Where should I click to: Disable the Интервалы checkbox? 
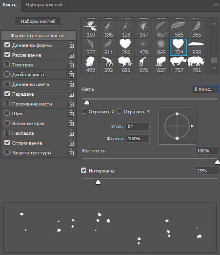pyautogui.click(x=84, y=170)
